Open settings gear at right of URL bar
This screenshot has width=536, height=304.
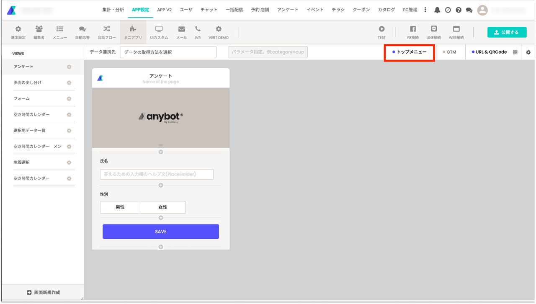(x=528, y=52)
